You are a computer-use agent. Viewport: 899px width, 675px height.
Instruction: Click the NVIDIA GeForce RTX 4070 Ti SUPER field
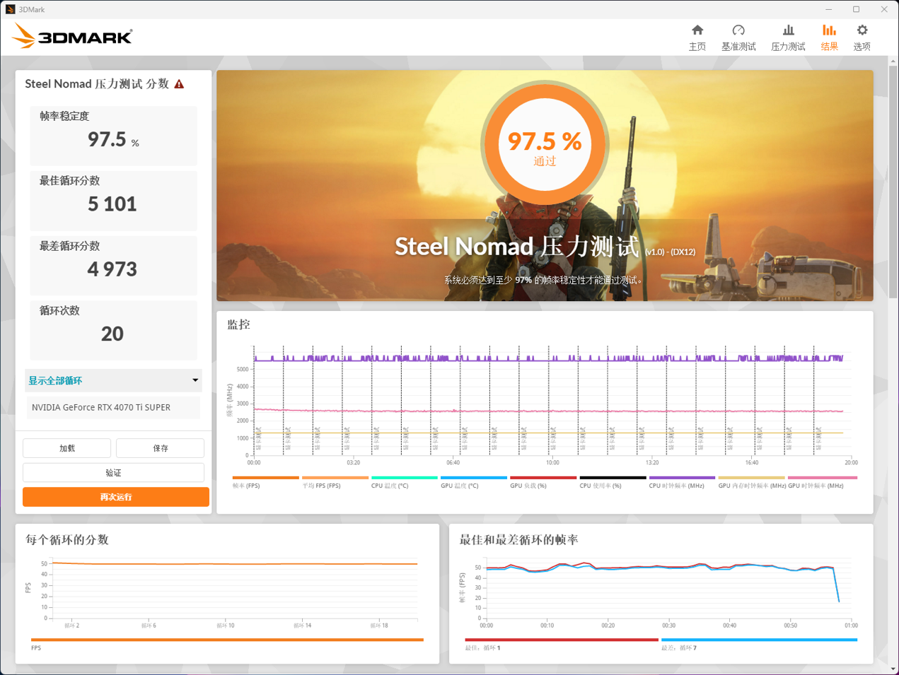click(x=113, y=407)
